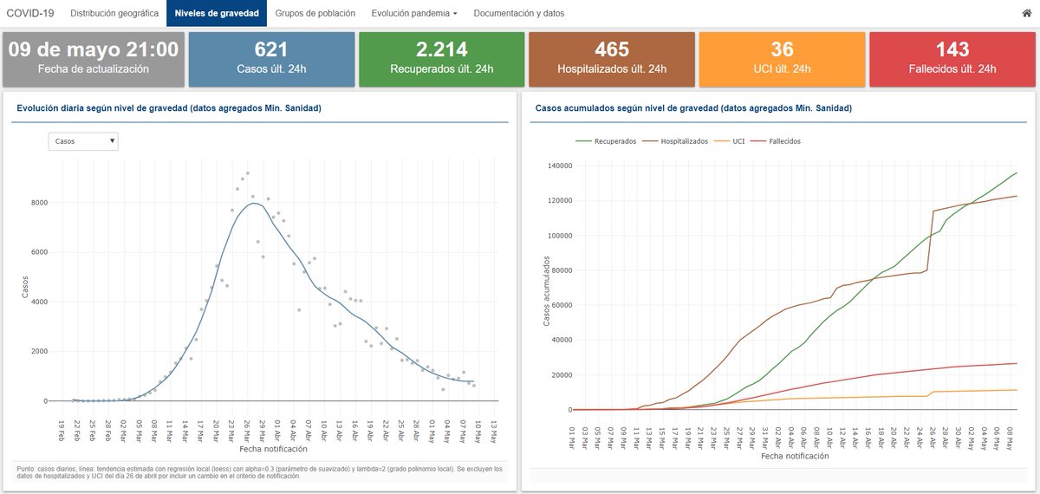Viewport: 1040px width, 494px height.
Task: Click the 'Evolución diaria según nivel de gravedad' title
Action: pos(170,108)
